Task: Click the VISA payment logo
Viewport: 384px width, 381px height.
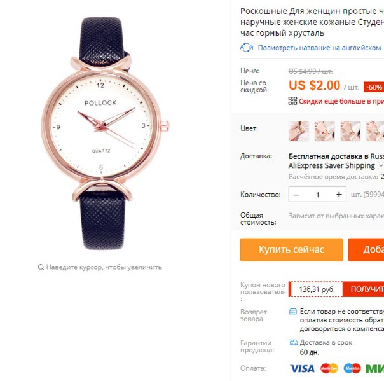Action: pyautogui.click(x=302, y=368)
